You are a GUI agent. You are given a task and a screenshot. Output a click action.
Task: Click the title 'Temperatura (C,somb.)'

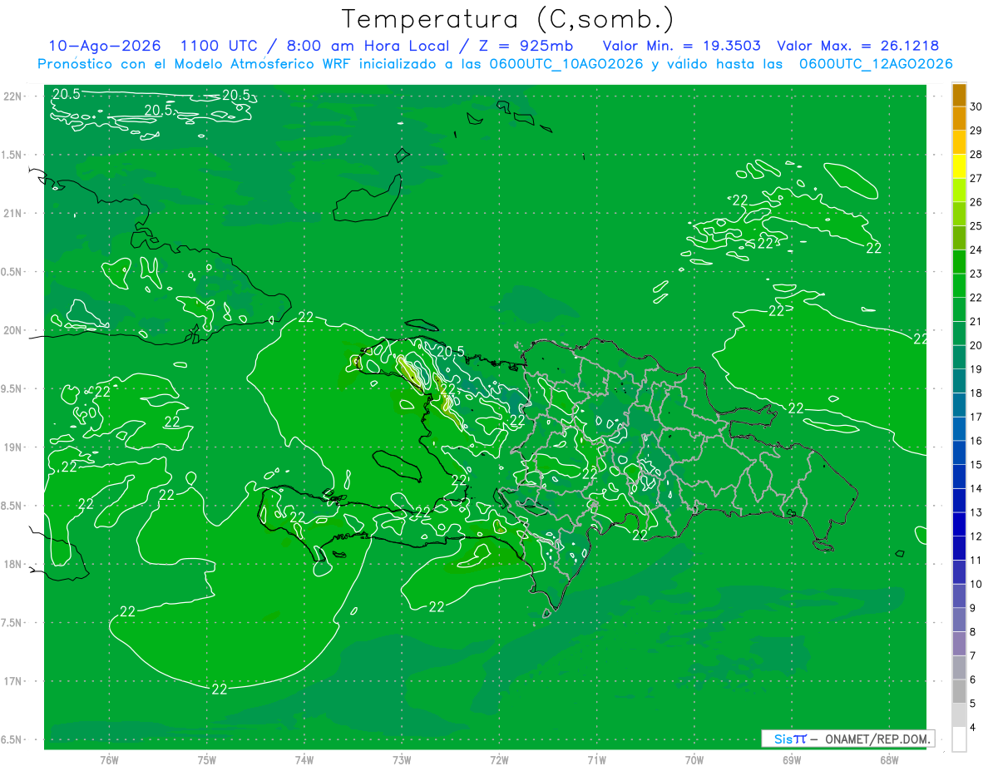point(508,19)
